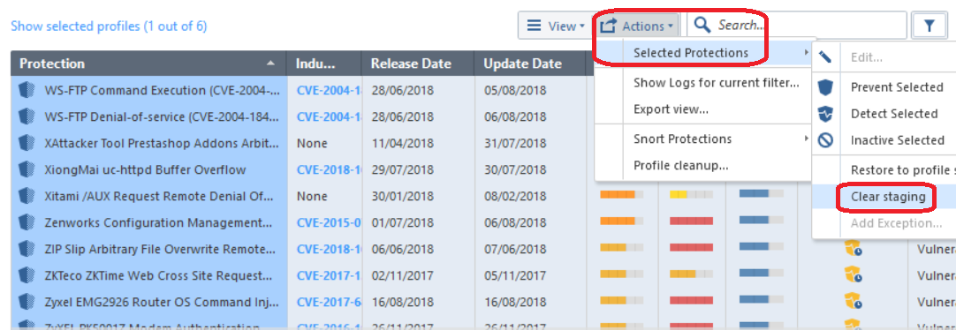Click update date 31/07/2018 cell
The width and height of the screenshot is (956, 330).
[514, 144]
